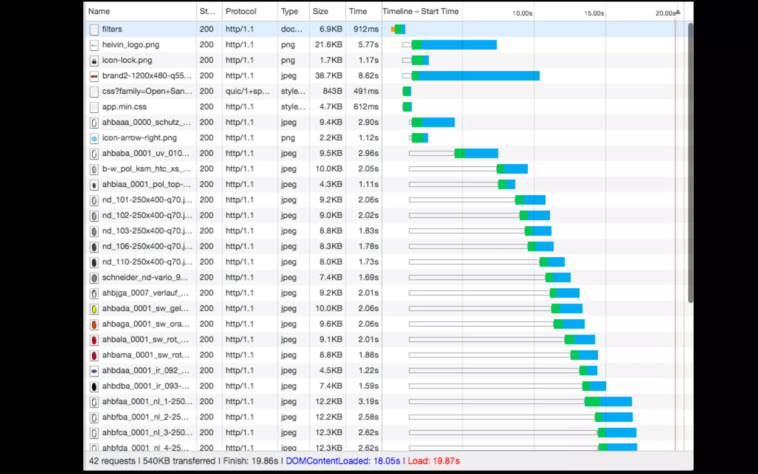Click the blue ahbdaa_0001_ir_092 thumbnail icon
The height and width of the screenshot is (474, 758).
94,371
